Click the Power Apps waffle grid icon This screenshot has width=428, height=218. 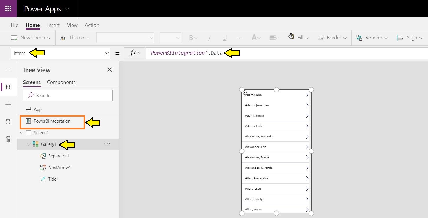coord(8,8)
